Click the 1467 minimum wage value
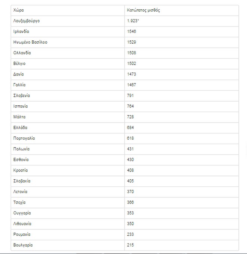This screenshot has height=254, width=247. point(132,85)
